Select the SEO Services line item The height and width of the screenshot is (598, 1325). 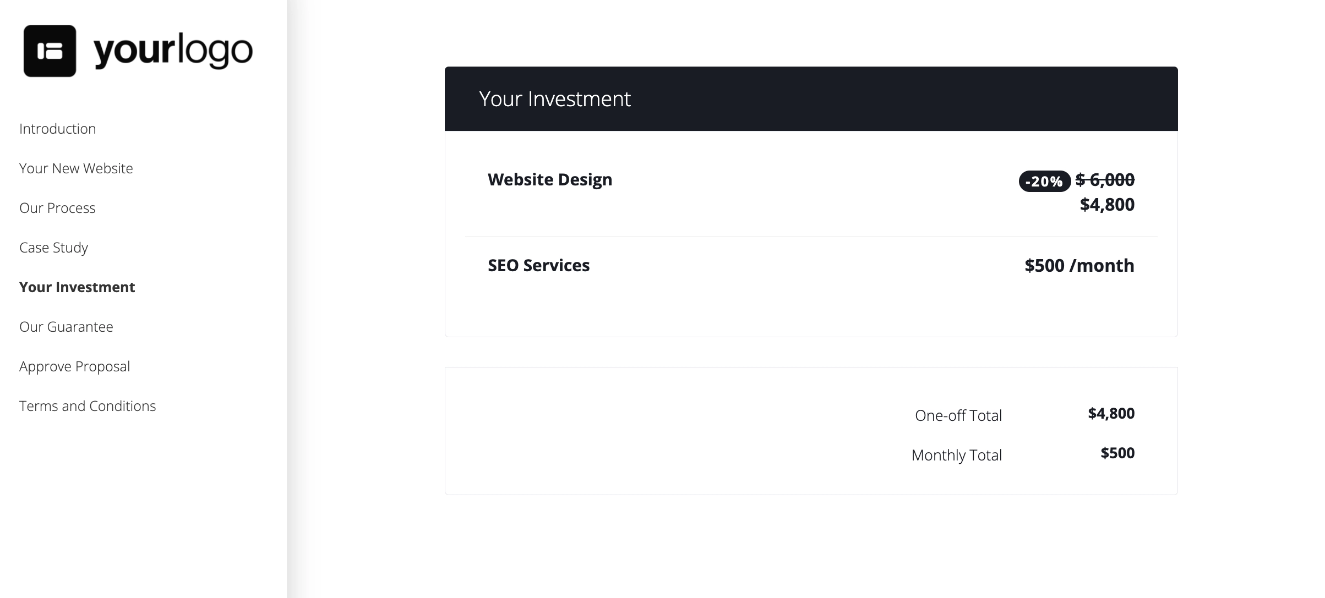(x=538, y=265)
